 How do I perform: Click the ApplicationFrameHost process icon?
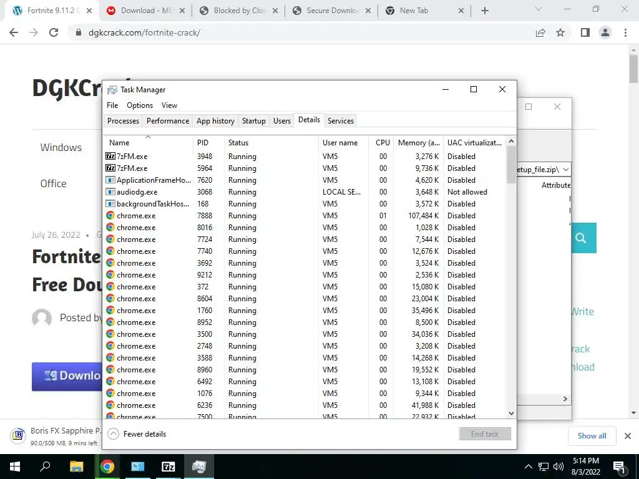[x=110, y=180]
